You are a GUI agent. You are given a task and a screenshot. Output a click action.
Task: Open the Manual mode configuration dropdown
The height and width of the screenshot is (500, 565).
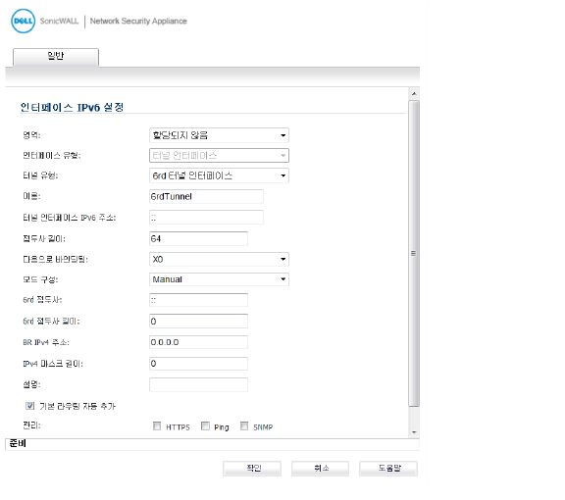(219, 279)
